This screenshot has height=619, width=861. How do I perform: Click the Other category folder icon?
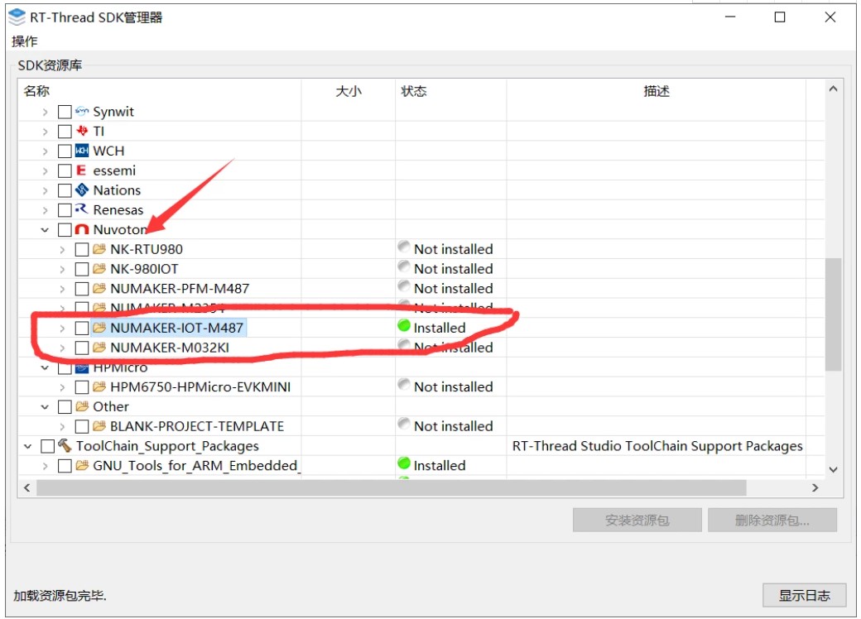tap(82, 406)
